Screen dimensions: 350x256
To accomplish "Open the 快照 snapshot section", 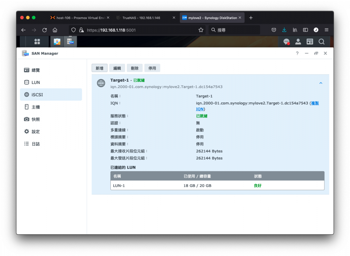I will 51,119.
